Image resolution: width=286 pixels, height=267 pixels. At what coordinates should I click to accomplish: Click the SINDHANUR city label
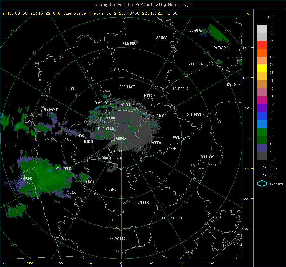(196, 115)
